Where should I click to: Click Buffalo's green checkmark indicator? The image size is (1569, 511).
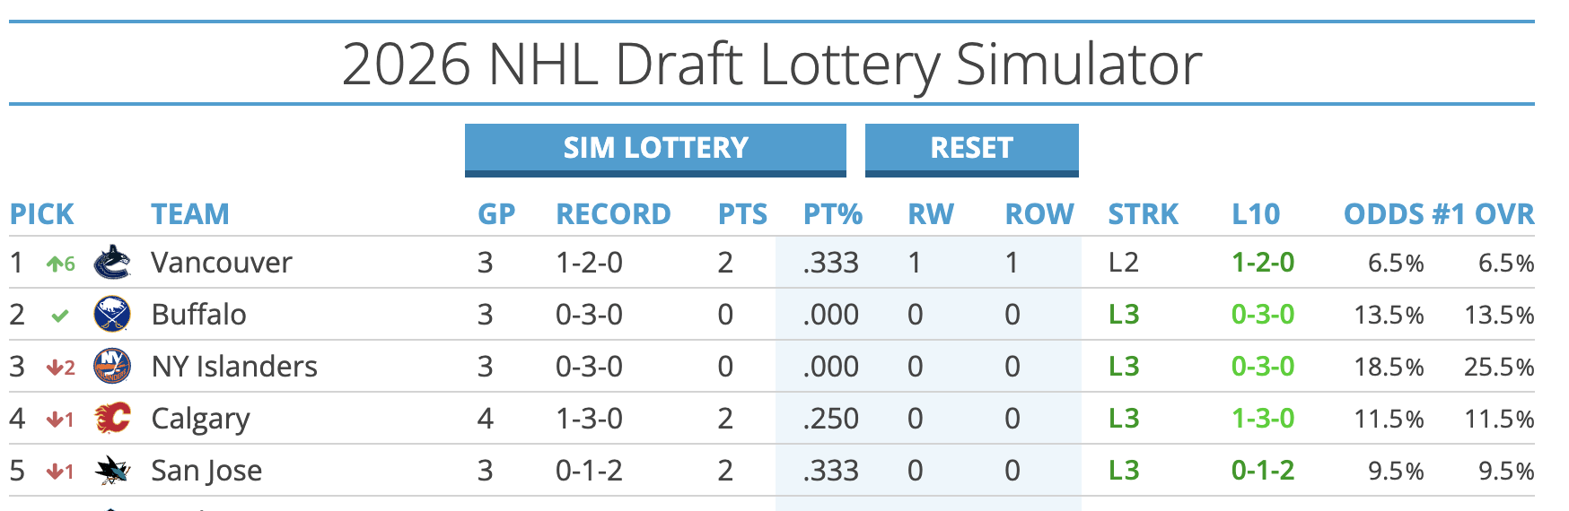click(x=60, y=316)
